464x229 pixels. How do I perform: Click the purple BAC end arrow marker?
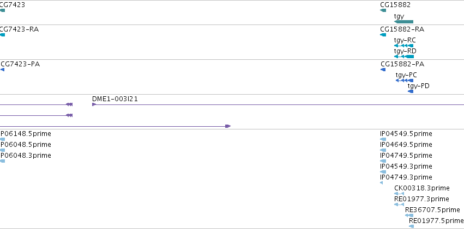coord(228,126)
